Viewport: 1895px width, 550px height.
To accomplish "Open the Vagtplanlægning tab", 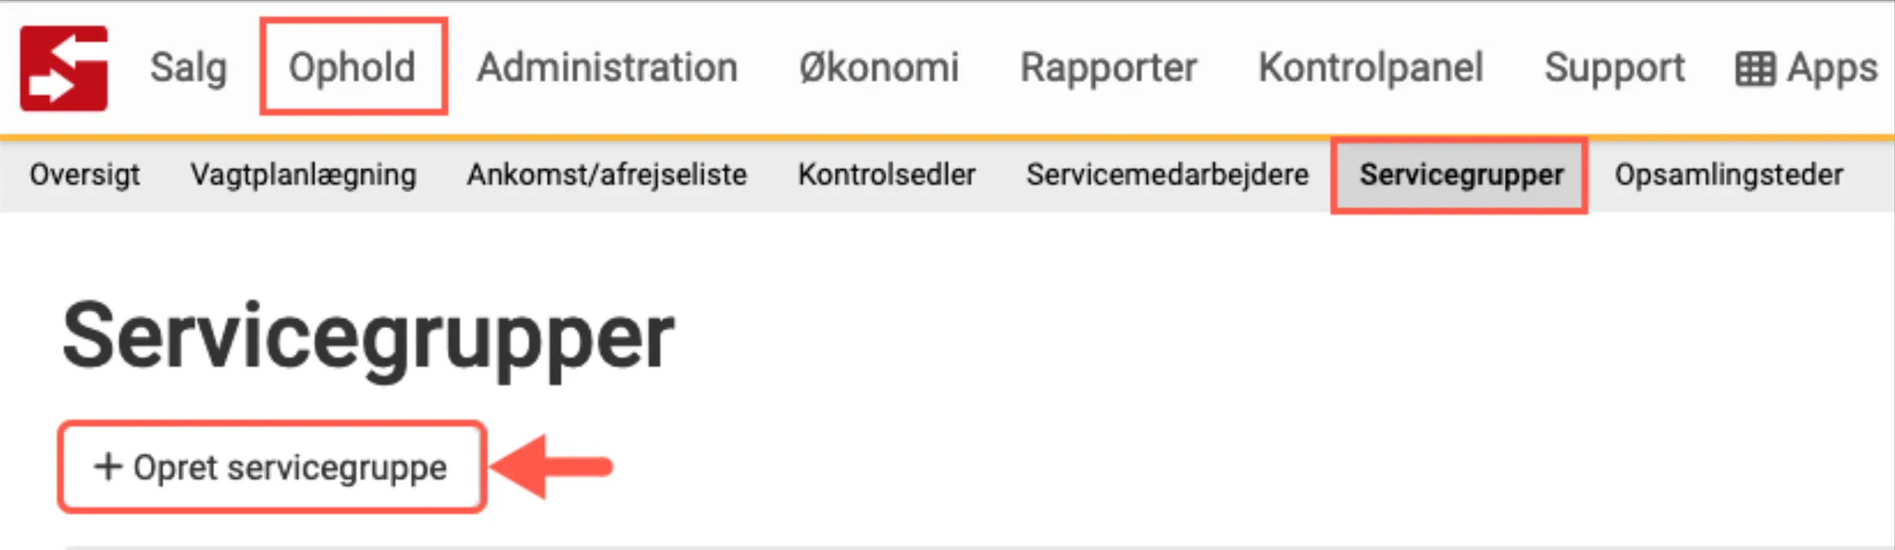I will 304,174.
